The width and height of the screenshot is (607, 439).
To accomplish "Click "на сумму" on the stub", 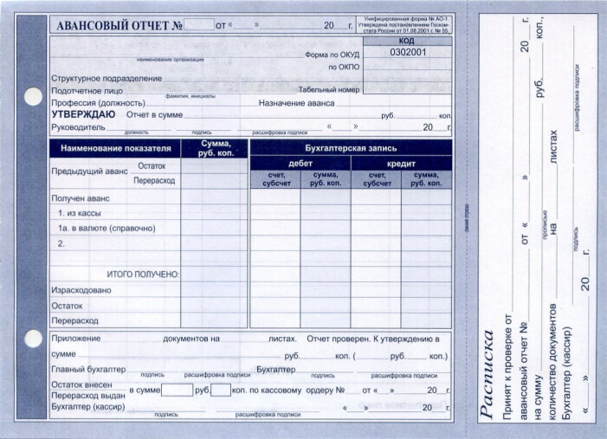I will 539,397.
